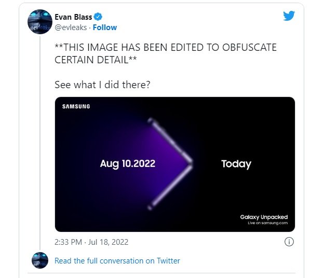Click the @evleaks handle
The height and width of the screenshot is (278, 324).
pos(71,27)
